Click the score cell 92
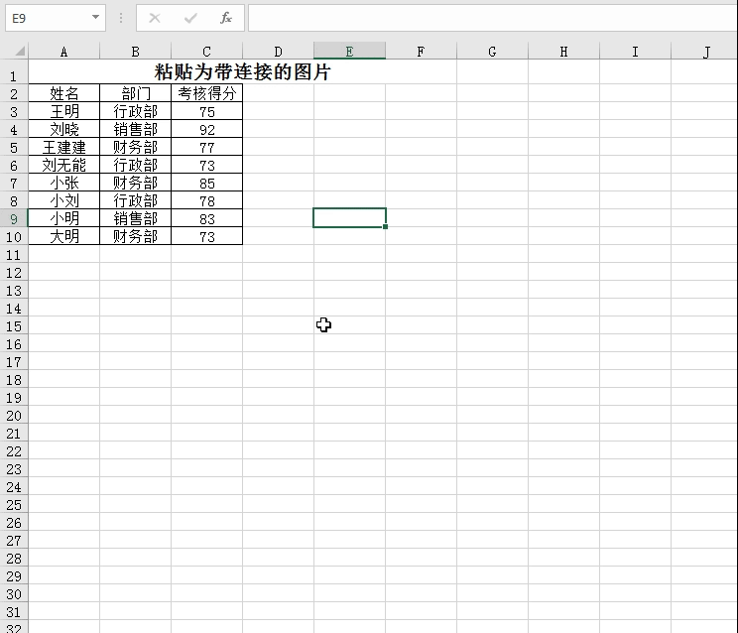Image resolution: width=738 pixels, height=633 pixels. click(206, 129)
